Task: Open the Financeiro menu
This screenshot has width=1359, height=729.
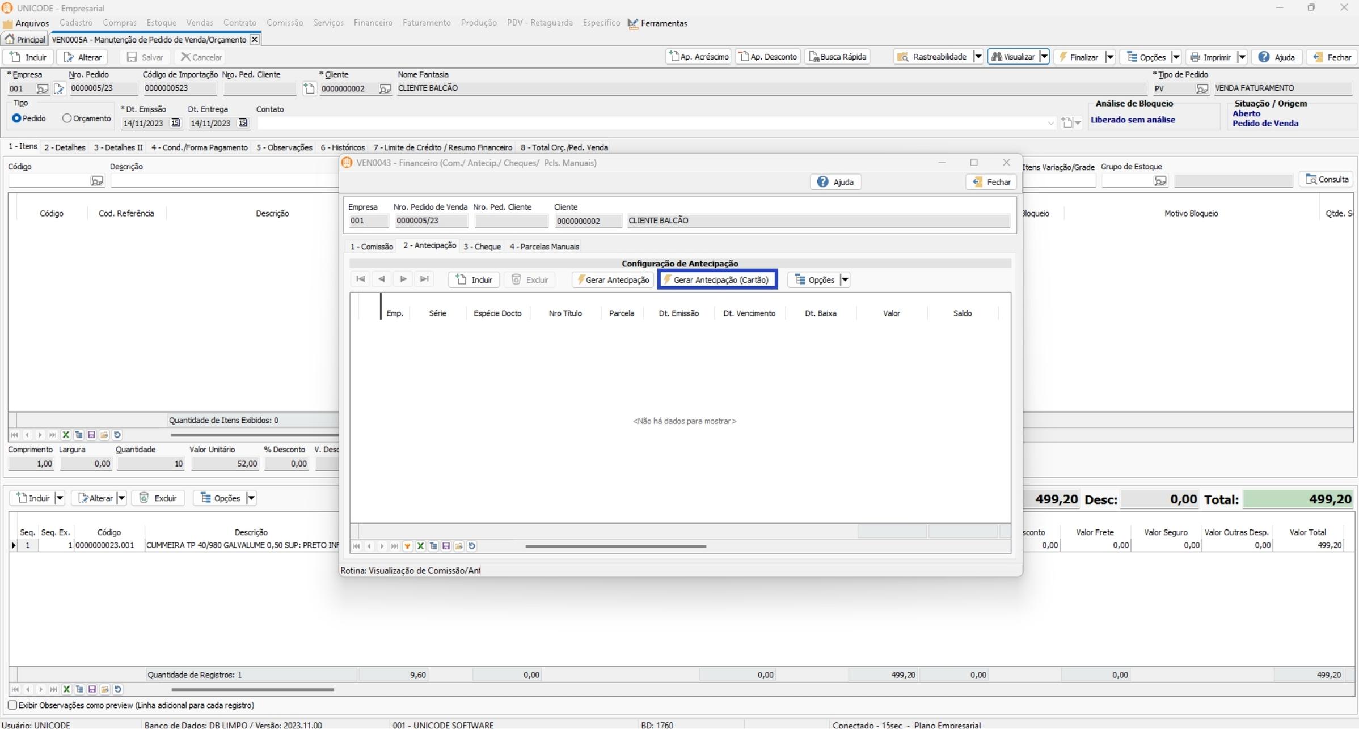Action: click(x=373, y=23)
